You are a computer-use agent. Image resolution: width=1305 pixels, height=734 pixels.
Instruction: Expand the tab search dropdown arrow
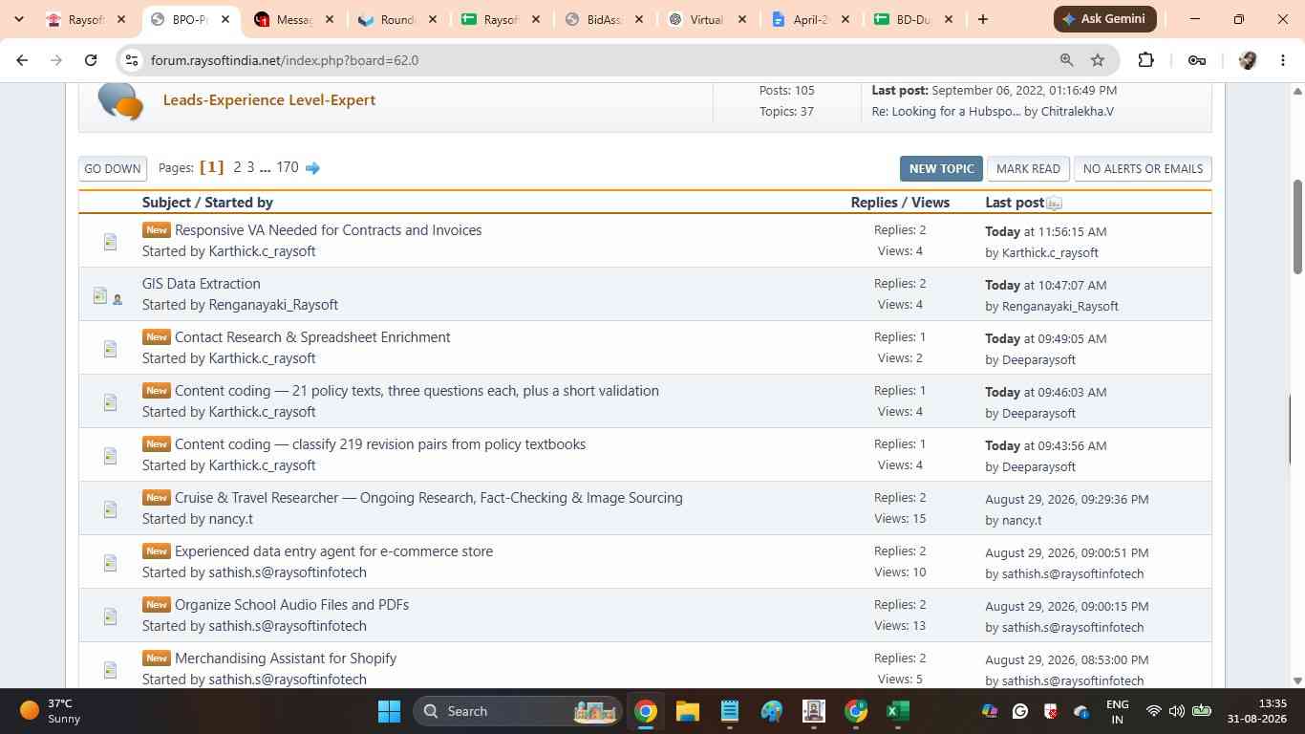[x=18, y=19]
